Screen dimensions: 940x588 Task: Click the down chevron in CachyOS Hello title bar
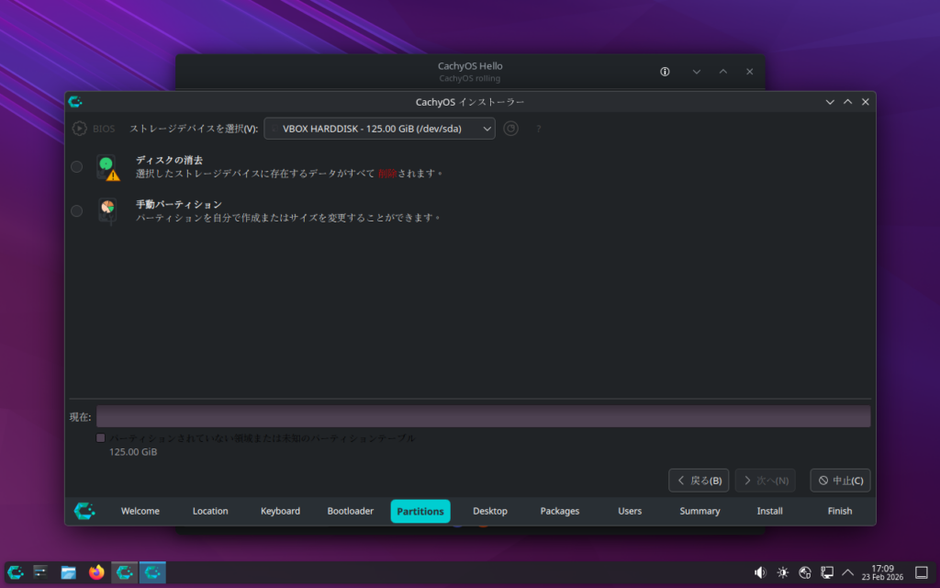[x=696, y=72]
